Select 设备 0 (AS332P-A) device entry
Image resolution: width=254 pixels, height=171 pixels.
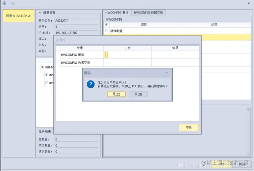[19, 16]
